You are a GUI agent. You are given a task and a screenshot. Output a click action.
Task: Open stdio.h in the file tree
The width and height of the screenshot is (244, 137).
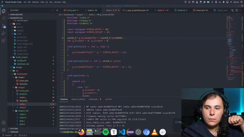23,107
